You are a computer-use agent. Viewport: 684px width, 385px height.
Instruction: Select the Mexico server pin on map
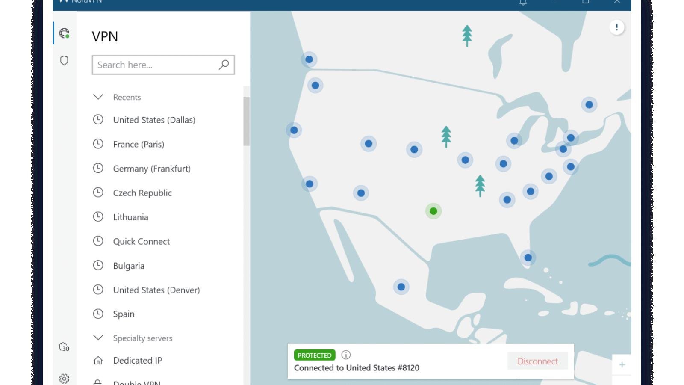coord(401,287)
